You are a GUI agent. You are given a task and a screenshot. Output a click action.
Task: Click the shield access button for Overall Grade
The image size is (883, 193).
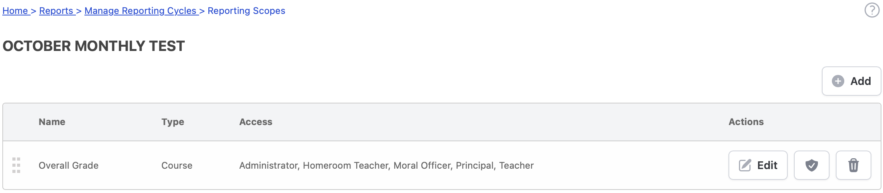(811, 165)
